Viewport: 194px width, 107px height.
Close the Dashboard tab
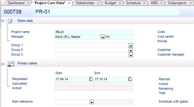click(28, 3)
